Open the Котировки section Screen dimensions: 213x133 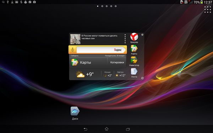pos(117,62)
